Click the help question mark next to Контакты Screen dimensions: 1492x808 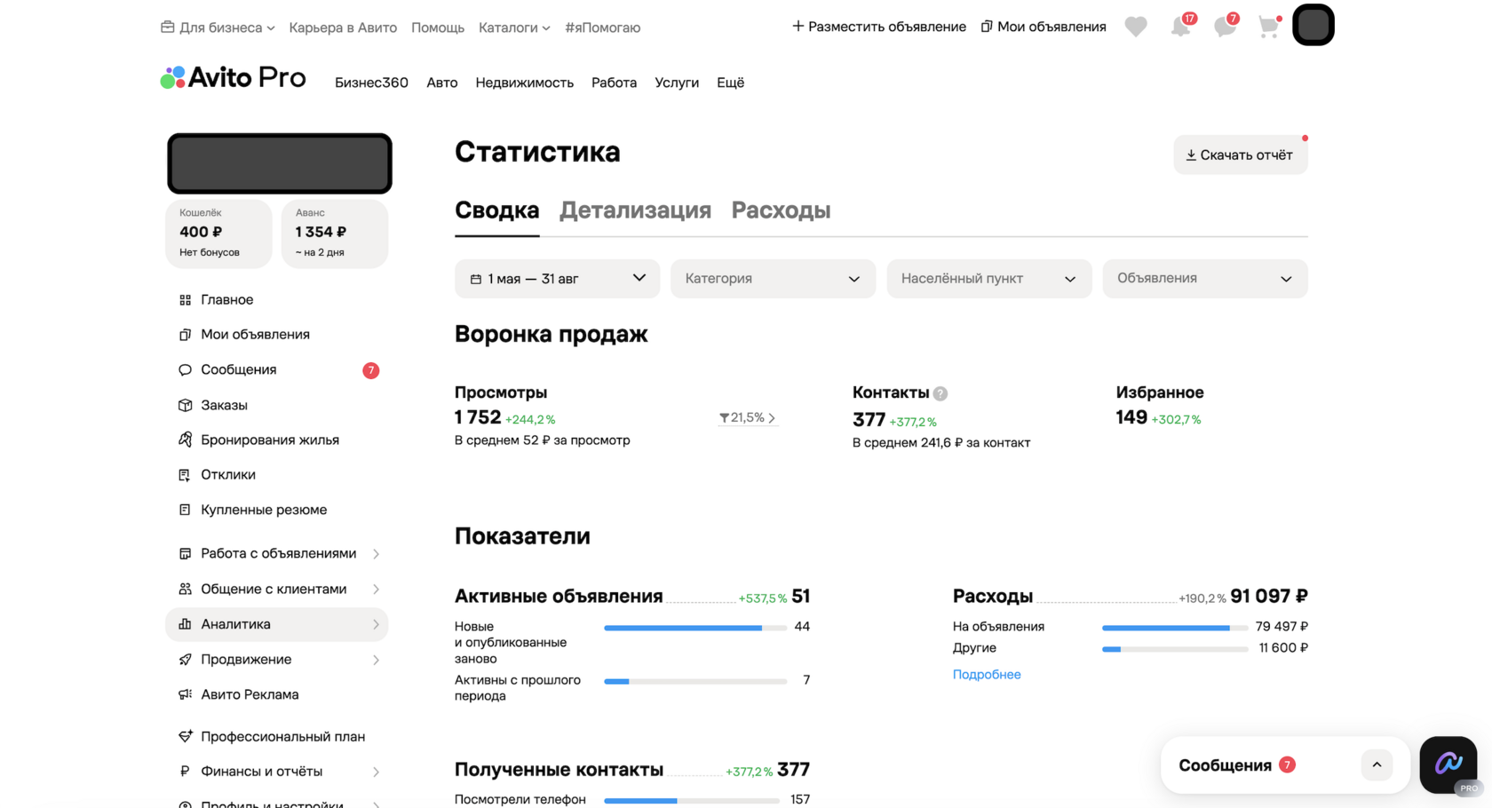click(940, 393)
